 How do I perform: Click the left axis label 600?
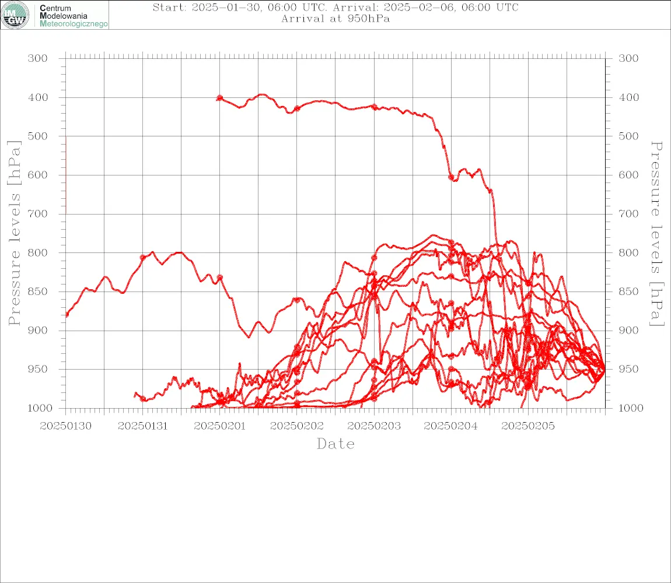click(38, 175)
